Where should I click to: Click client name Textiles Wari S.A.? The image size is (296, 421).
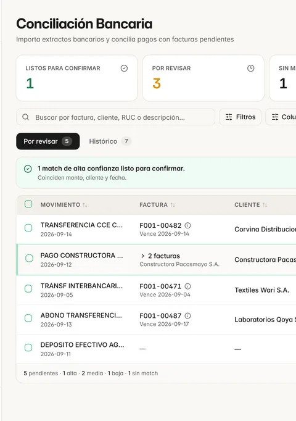click(261, 290)
